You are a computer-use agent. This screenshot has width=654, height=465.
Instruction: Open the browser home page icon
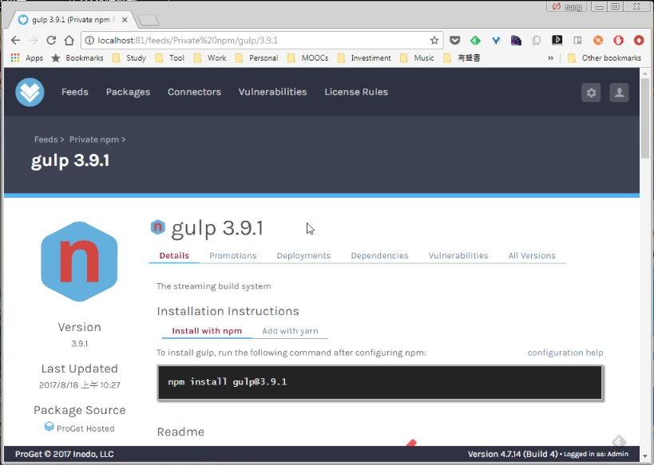(69, 41)
